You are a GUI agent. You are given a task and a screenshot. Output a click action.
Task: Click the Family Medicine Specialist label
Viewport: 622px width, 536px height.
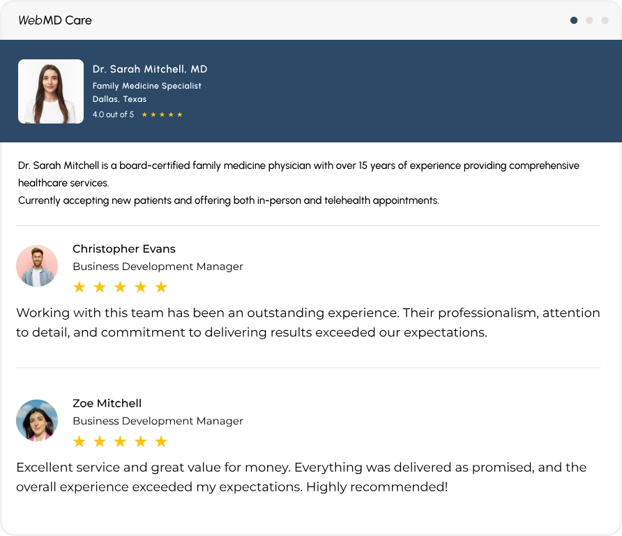point(146,86)
